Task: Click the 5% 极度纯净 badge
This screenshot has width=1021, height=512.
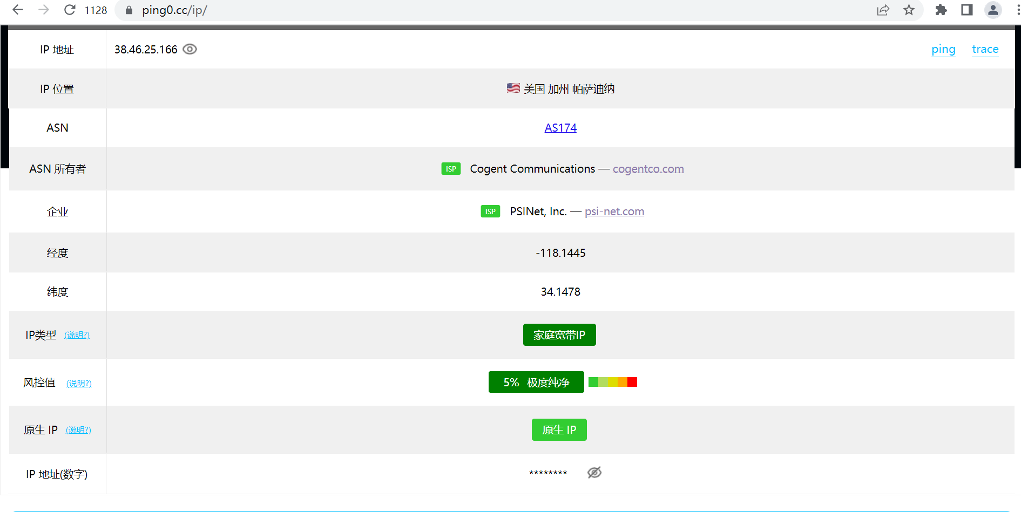Action: click(536, 382)
